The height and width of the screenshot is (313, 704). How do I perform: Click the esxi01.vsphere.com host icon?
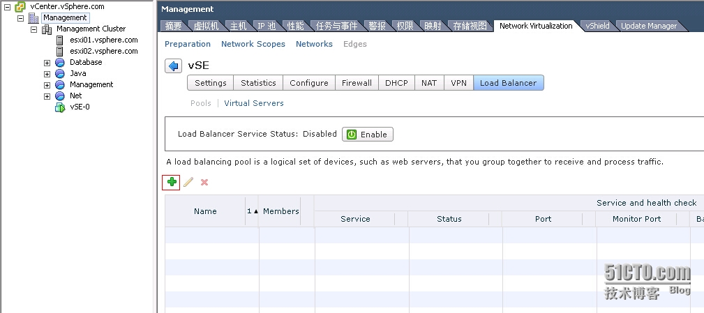(60, 40)
